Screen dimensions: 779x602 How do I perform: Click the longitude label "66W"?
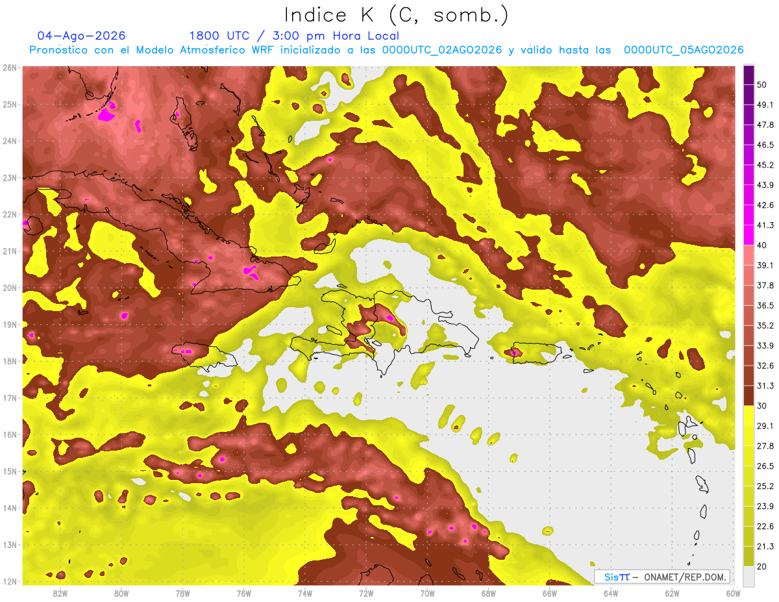coord(549,593)
